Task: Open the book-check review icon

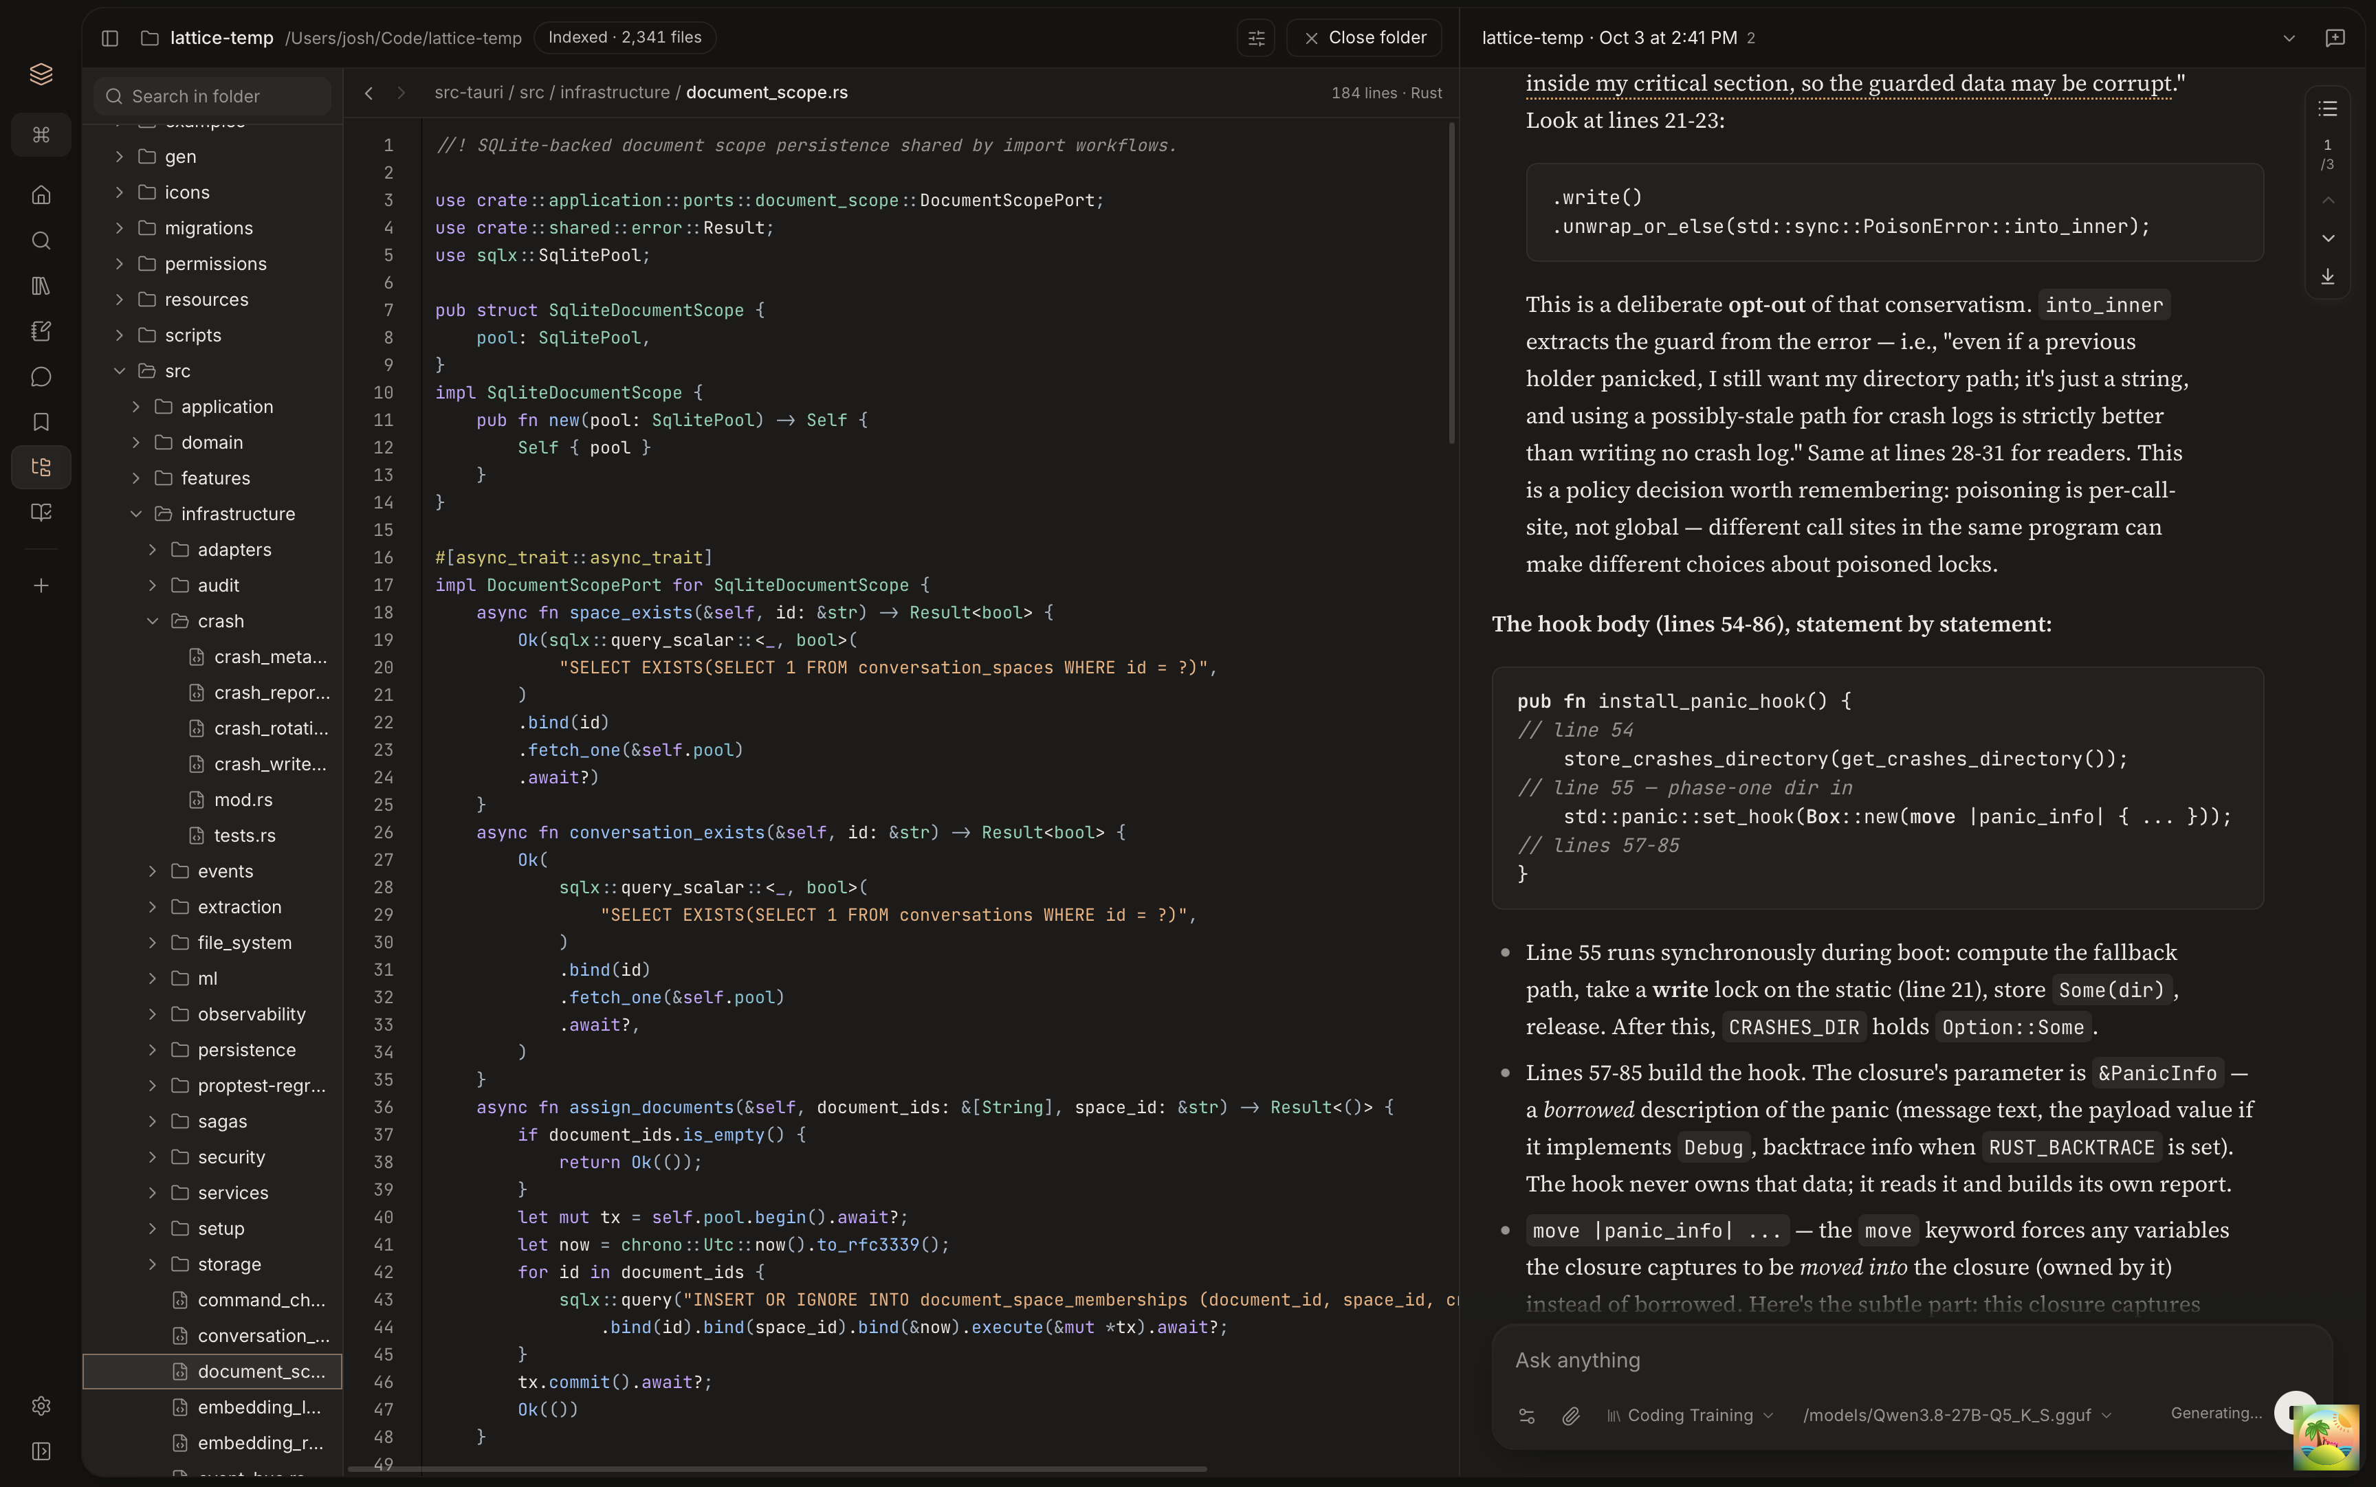Action: tap(41, 513)
